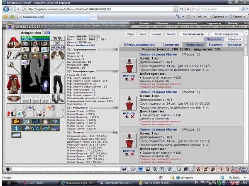Click the scroll showing red and black silhouettes
Screen dimensions: 249x186
click(11, 113)
